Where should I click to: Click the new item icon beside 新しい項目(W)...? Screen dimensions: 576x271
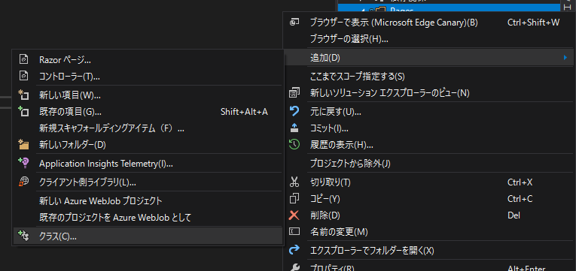[x=23, y=95]
